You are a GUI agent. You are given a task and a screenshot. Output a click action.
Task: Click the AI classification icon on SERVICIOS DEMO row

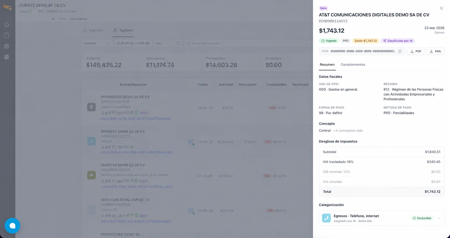(191, 211)
